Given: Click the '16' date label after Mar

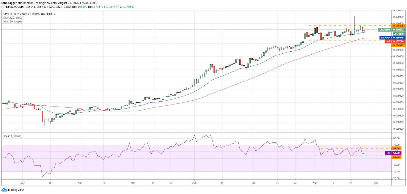Looking at the screenshot, I should tap(50, 183).
